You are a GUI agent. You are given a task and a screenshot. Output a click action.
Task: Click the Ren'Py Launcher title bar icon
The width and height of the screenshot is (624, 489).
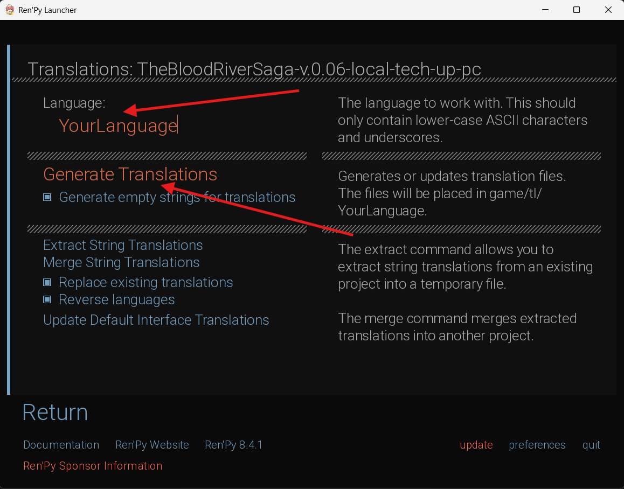10,10
